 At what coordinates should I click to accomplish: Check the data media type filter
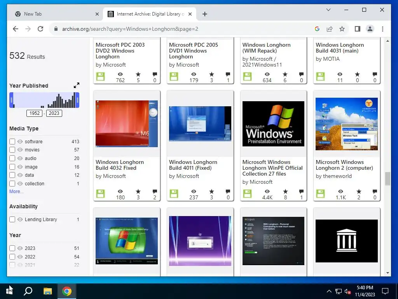(x=12, y=175)
